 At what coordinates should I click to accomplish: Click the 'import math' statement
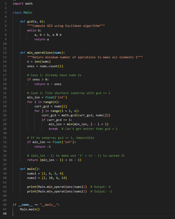[22, 4]
